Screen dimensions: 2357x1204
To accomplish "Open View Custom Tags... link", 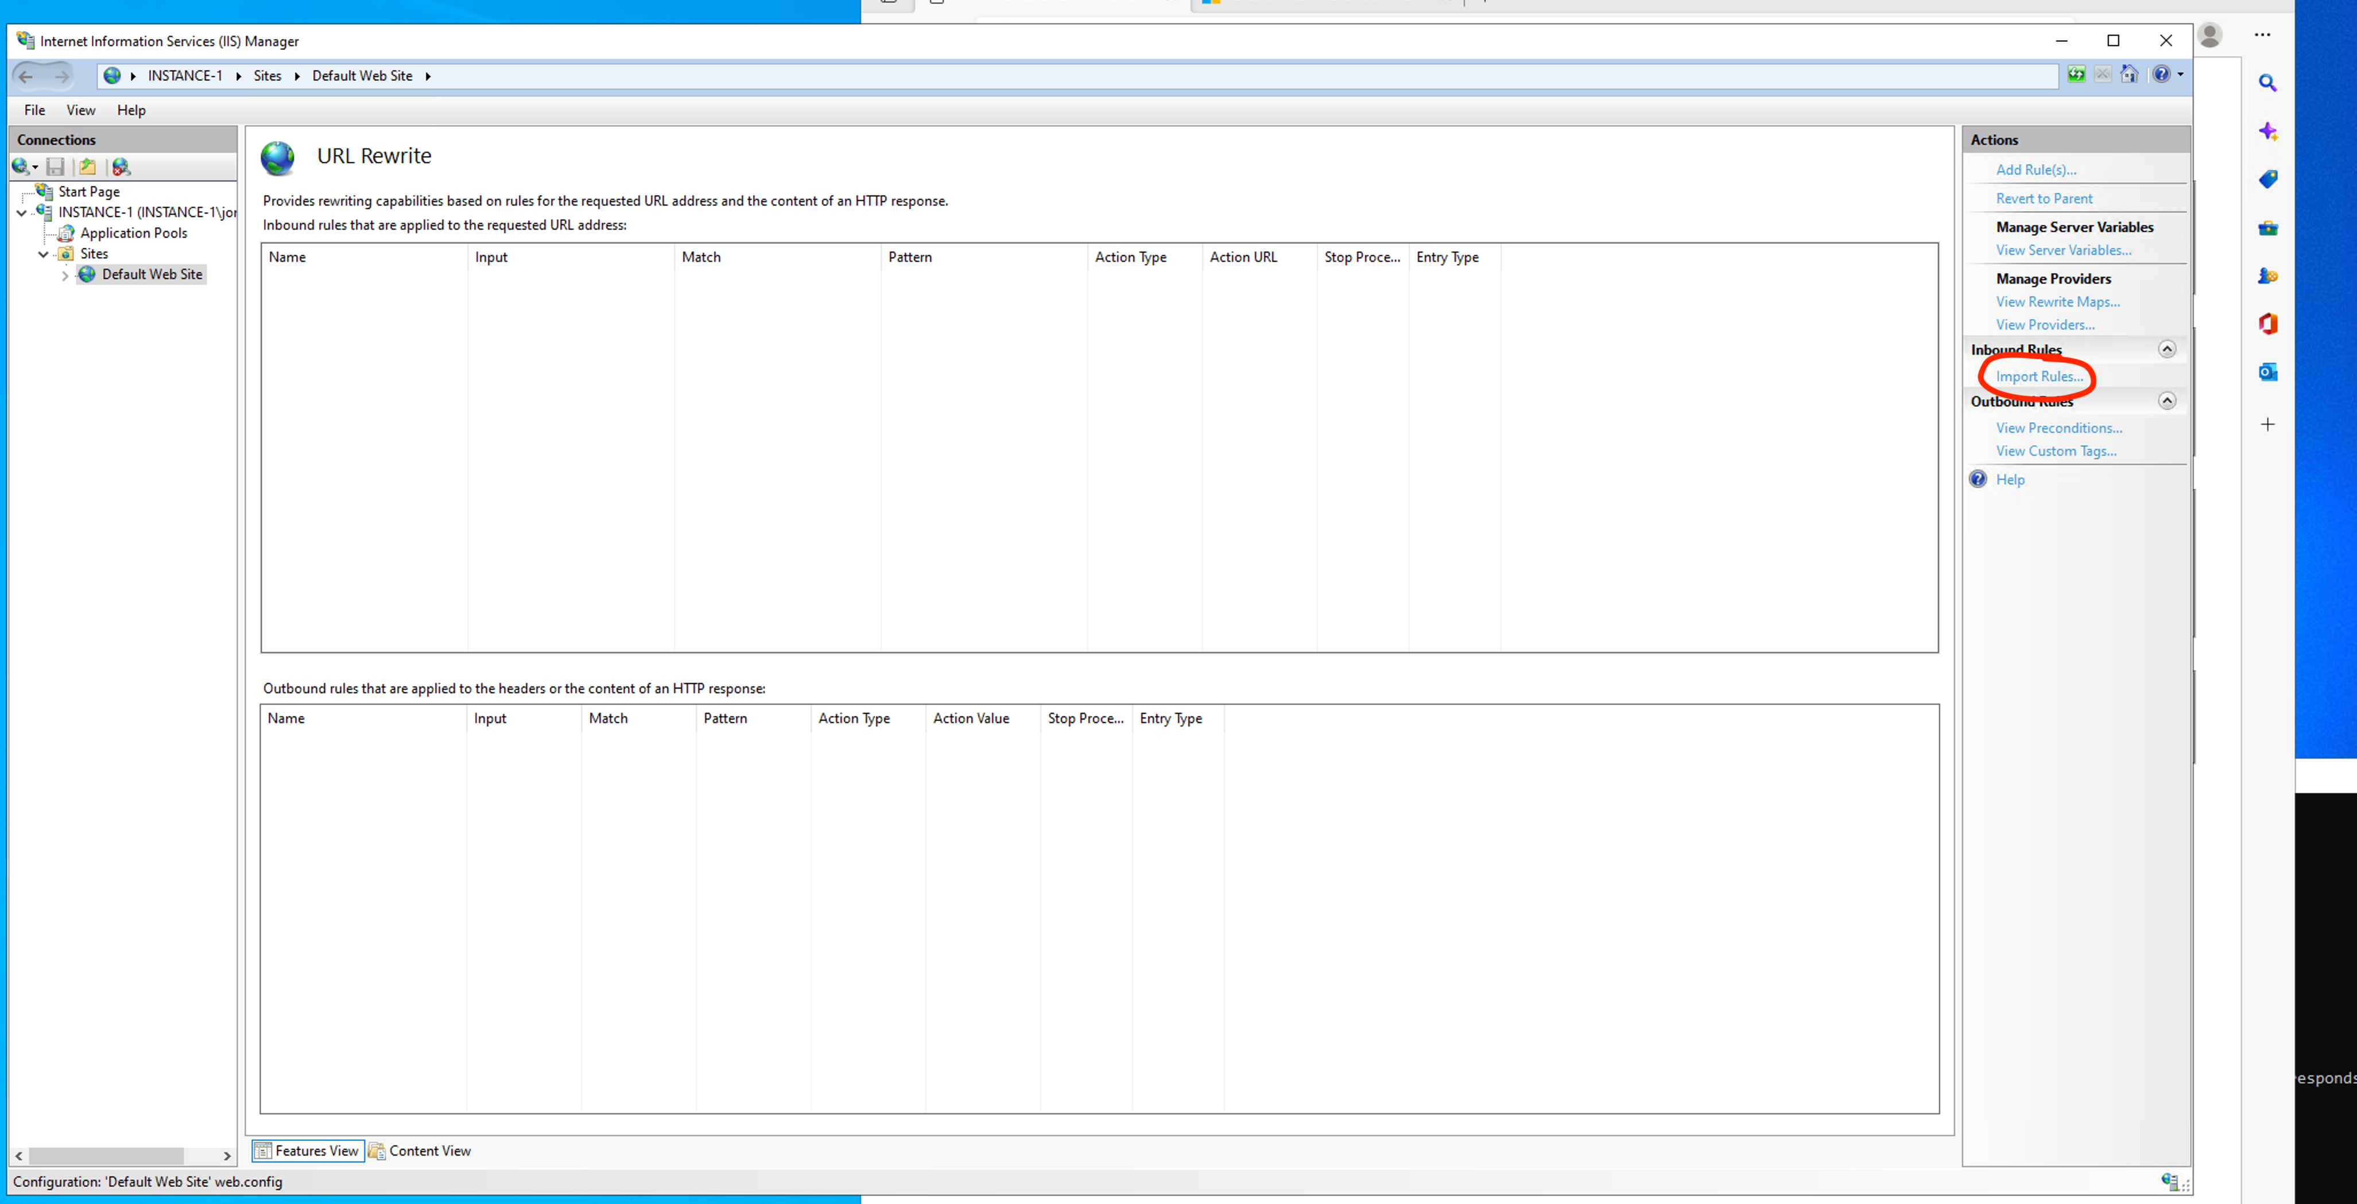I will coord(2056,451).
